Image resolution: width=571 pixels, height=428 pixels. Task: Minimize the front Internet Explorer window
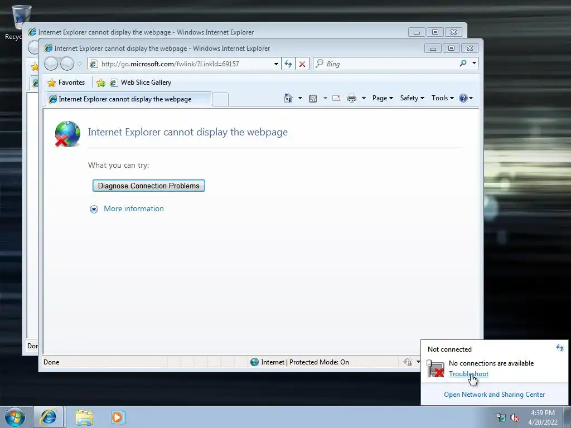coord(433,48)
